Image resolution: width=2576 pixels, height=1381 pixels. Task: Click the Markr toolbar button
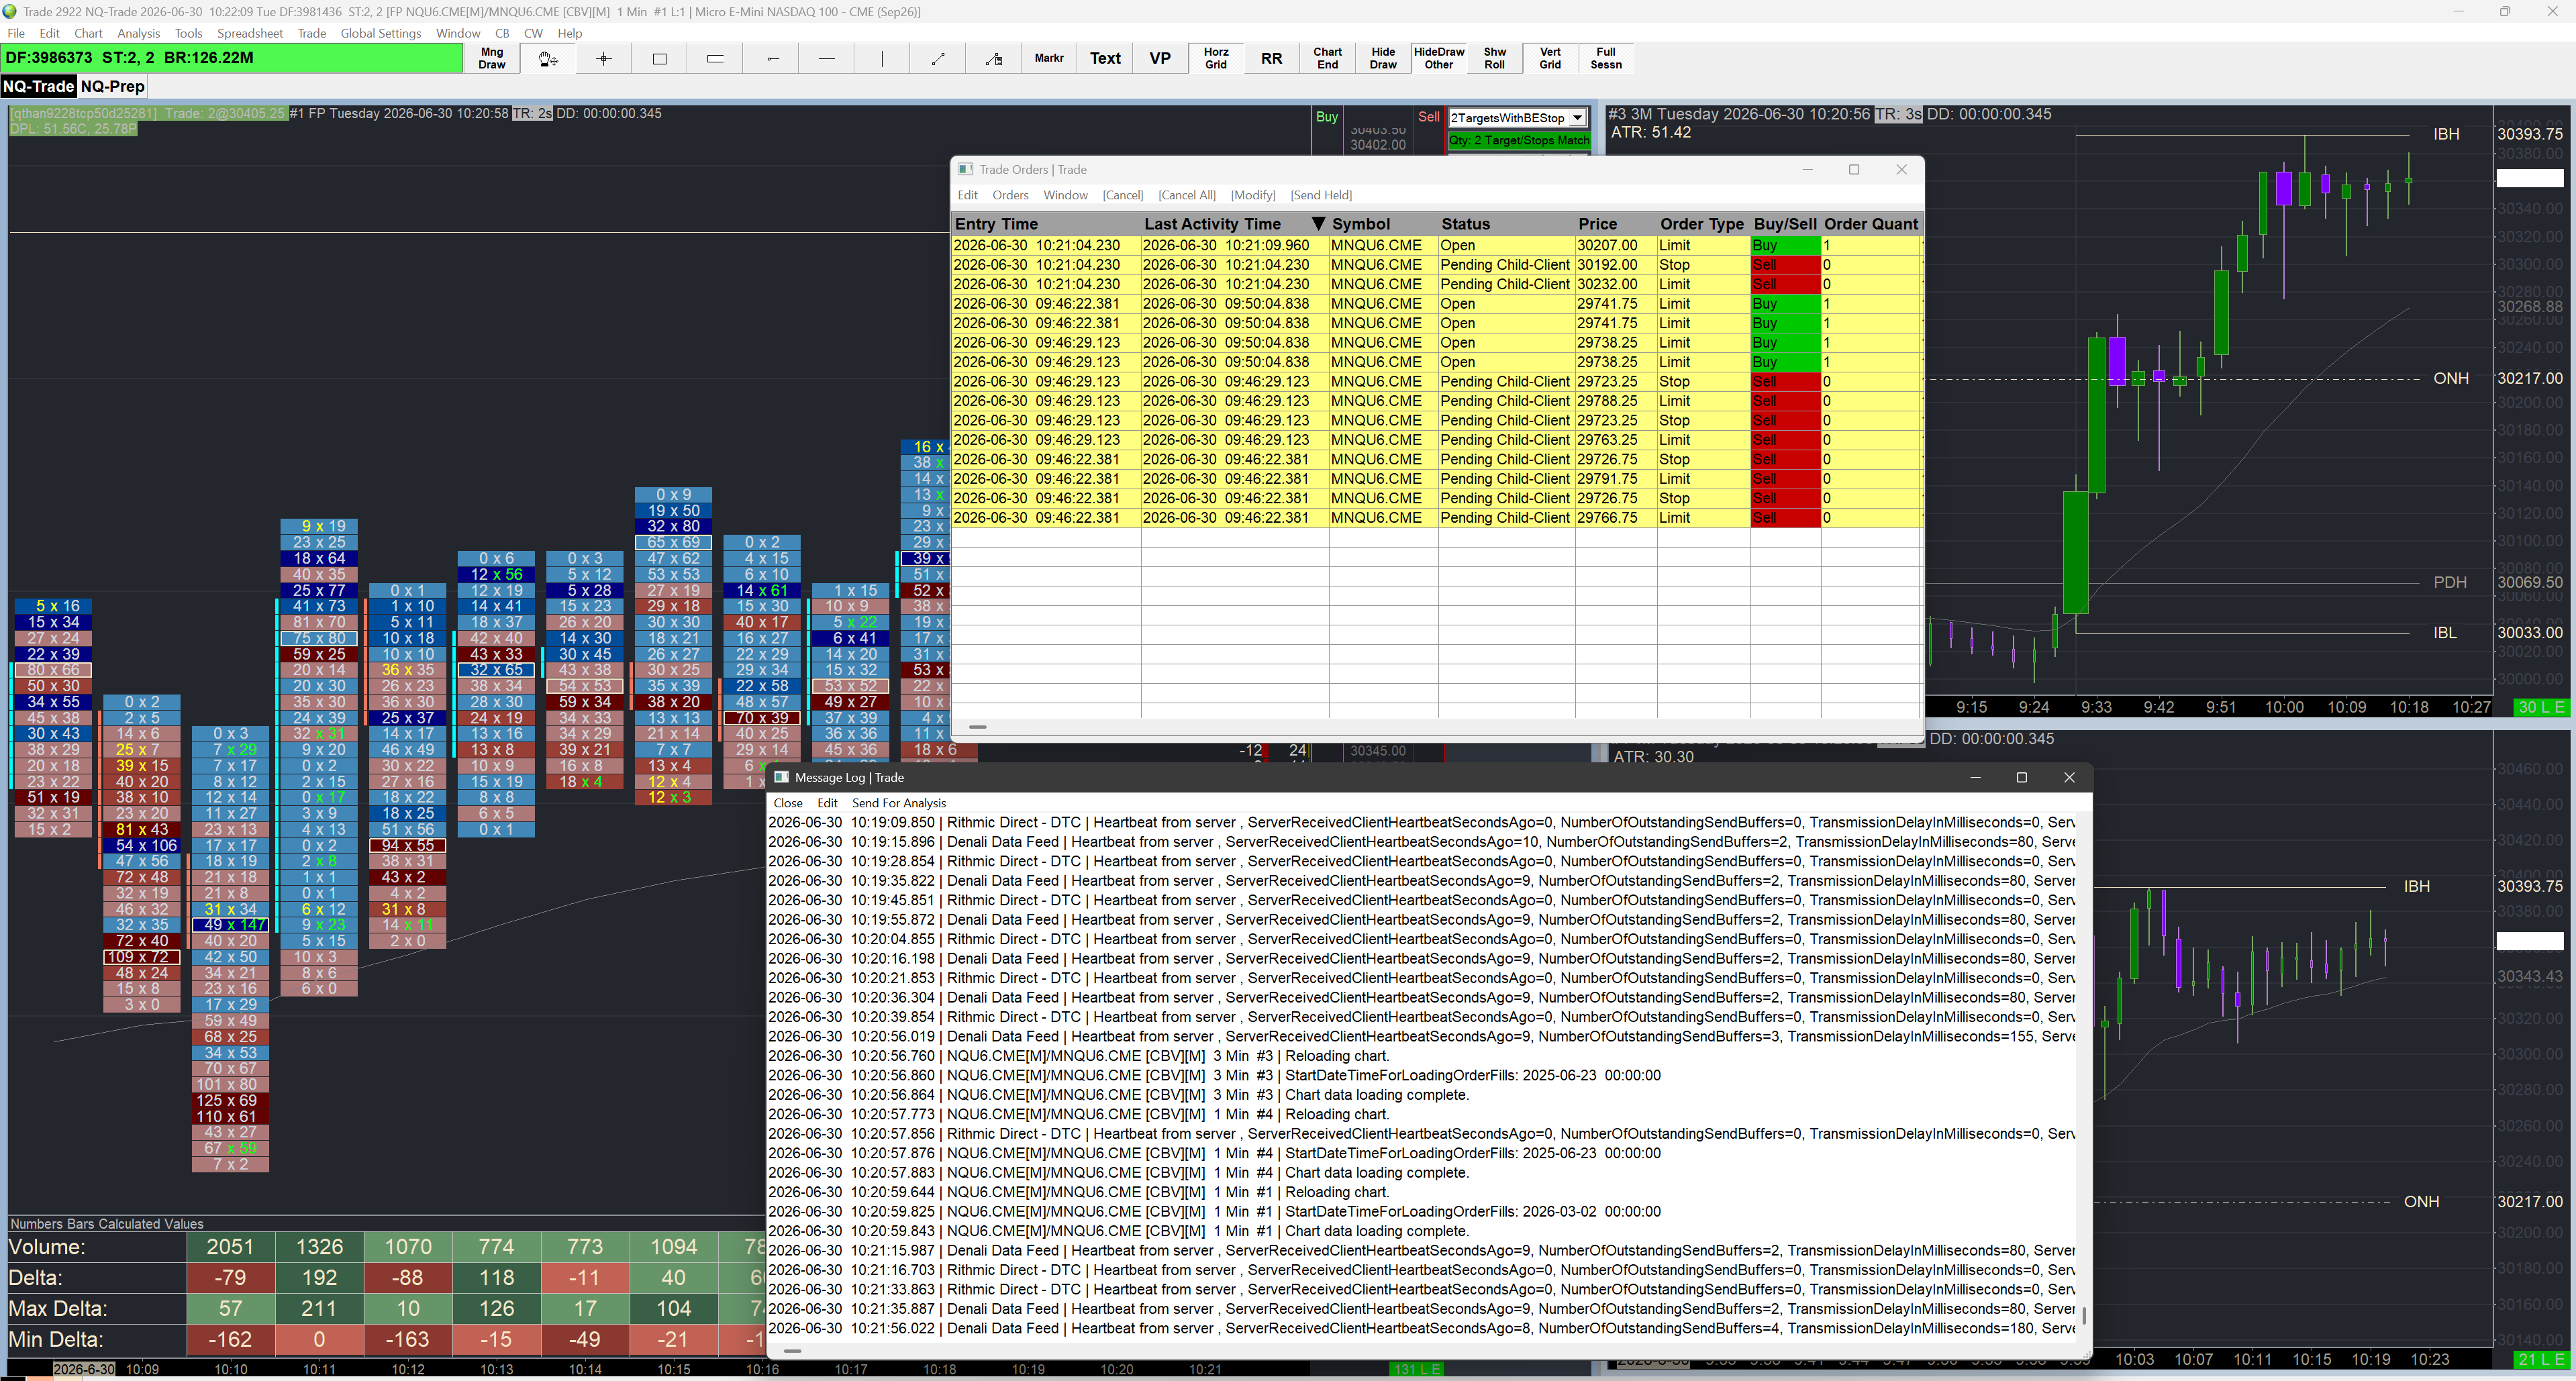(1049, 58)
